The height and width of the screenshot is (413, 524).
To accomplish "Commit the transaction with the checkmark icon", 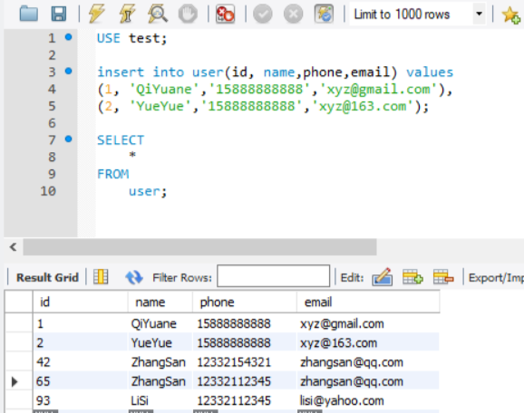I will [263, 14].
